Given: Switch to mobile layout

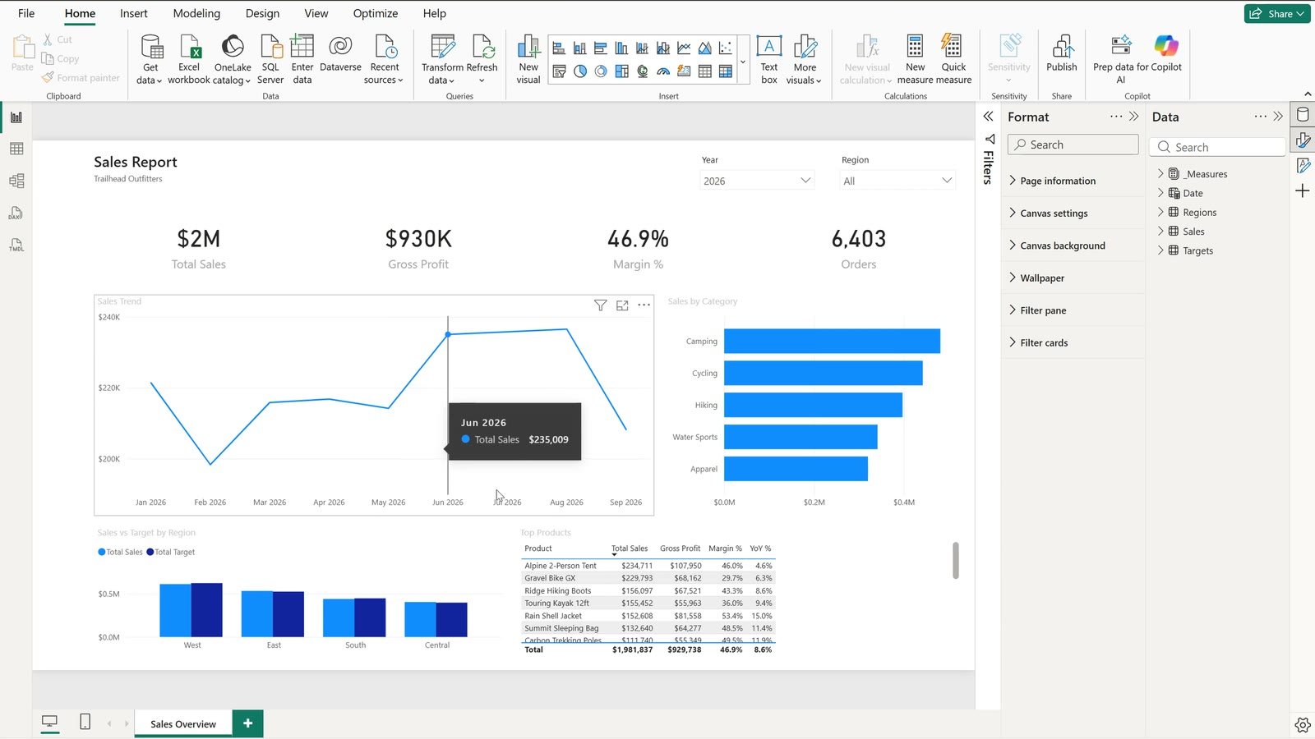Looking at the screenshot, I should coord(85,722).
